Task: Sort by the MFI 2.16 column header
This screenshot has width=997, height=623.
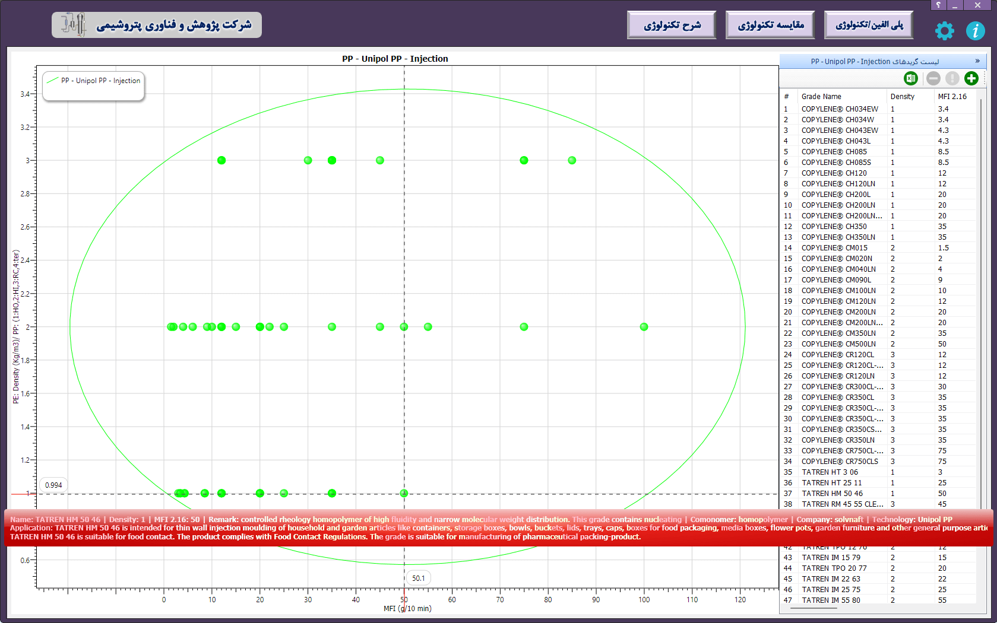Action: tap(954, 97)
